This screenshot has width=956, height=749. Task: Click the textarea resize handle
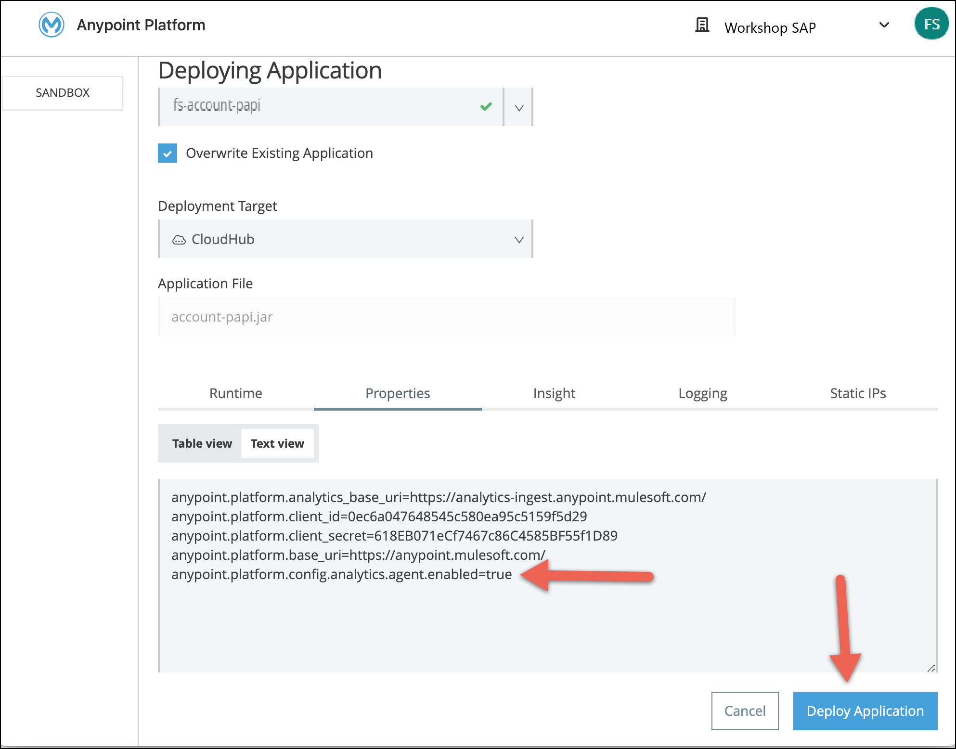(931, 668)
